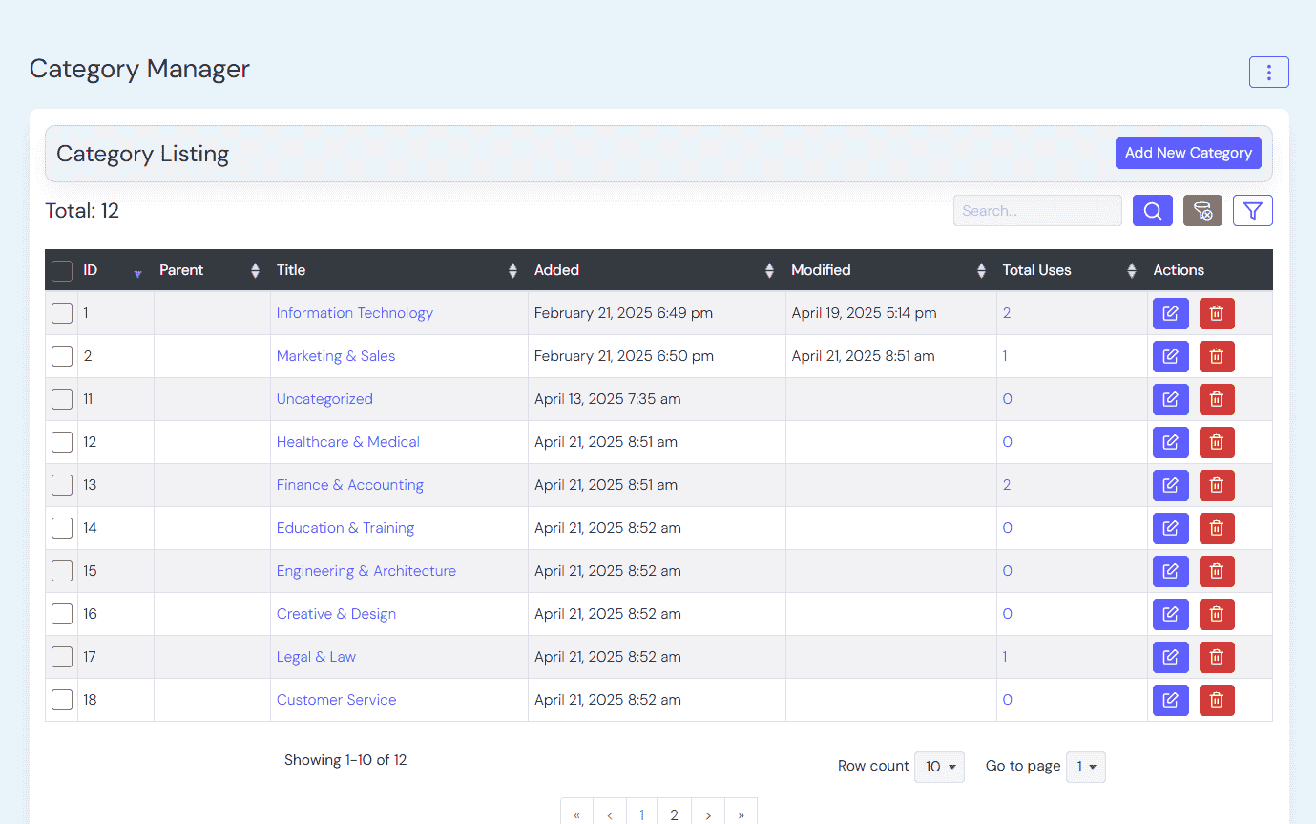Click trash icon for Uncategorized row
Image resolution: width=1316 pixels, height=824 pixels.
tap(1216, 399)
